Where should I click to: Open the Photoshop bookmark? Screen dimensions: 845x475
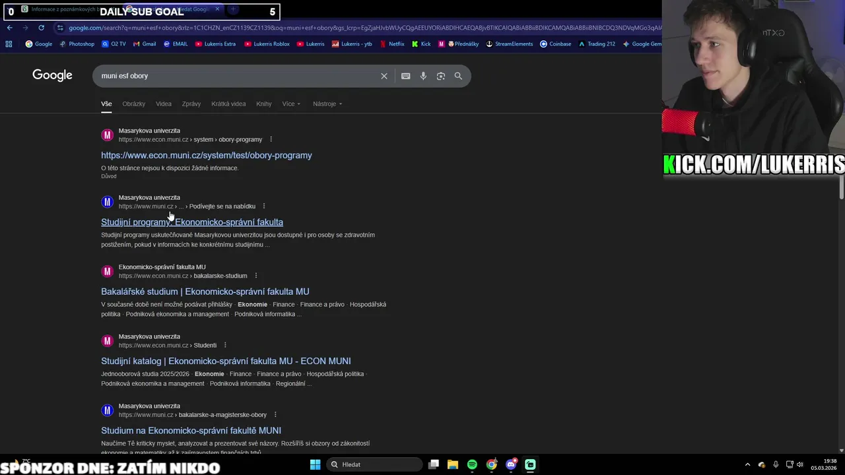[x=77, y=44]
